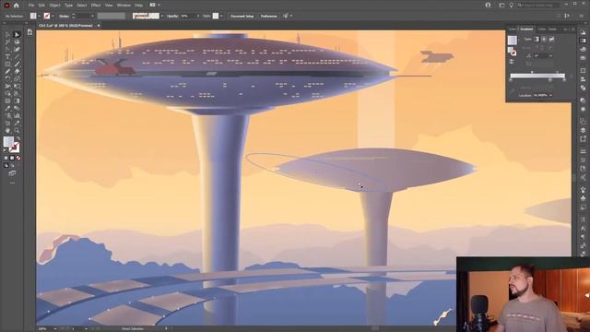Screen dimensions: 590x332
Task: Select the Paintbrush tool
Action: coord(17,65)
